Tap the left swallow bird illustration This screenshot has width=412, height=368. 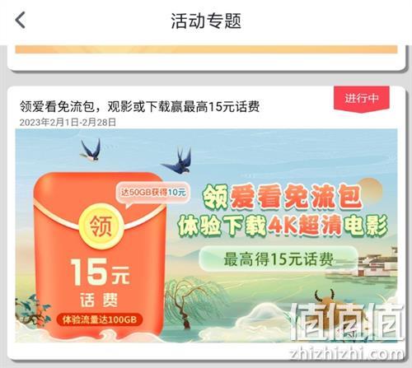click(91, 150)
